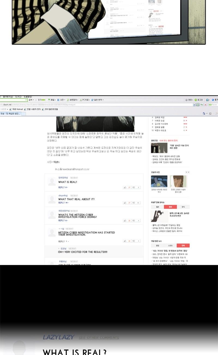Select red tab in most-commented news section
218x355 pixels.
(183, 245)
